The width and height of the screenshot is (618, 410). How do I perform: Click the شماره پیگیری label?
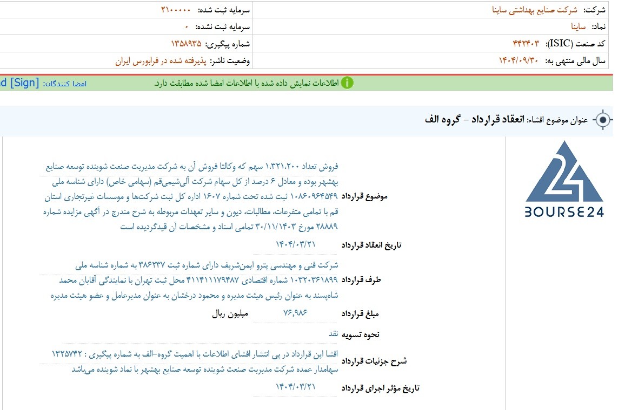pos(228,44)
